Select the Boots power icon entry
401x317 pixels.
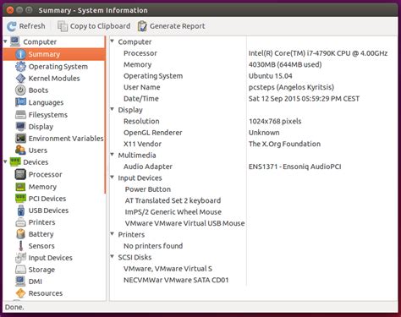[x=20, y=90]
